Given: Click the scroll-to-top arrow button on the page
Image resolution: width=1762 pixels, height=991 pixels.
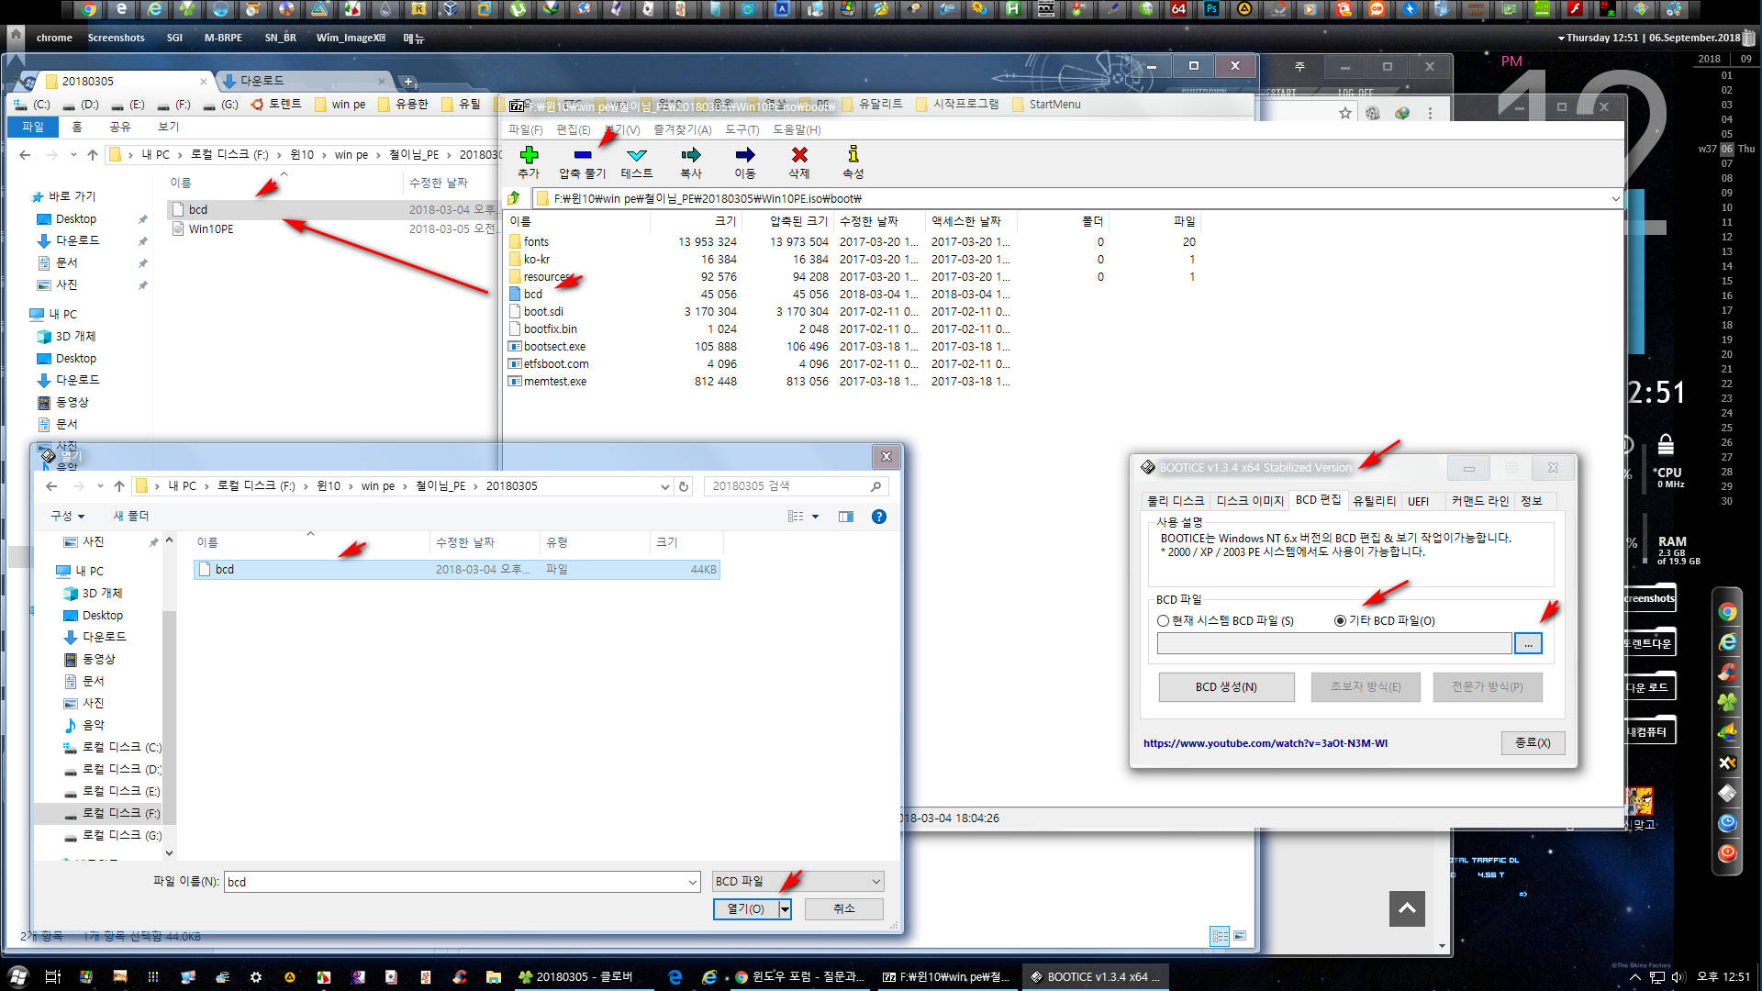Looking at the screenshot, I should click(1407, 908).
